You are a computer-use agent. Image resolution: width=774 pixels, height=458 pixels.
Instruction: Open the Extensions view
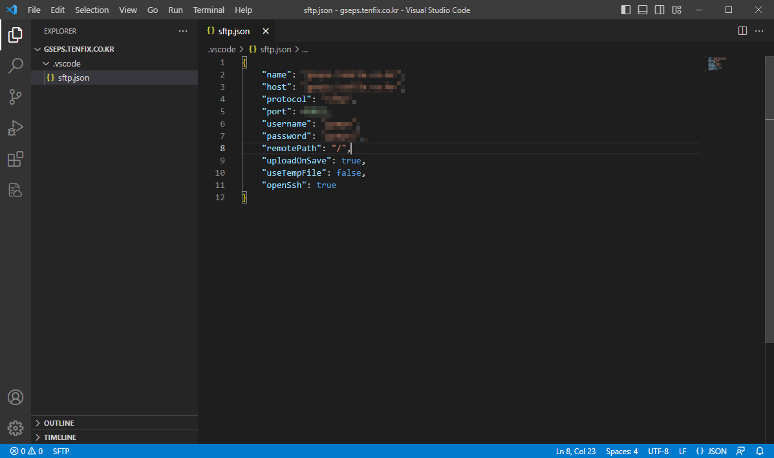click(16, 159)
